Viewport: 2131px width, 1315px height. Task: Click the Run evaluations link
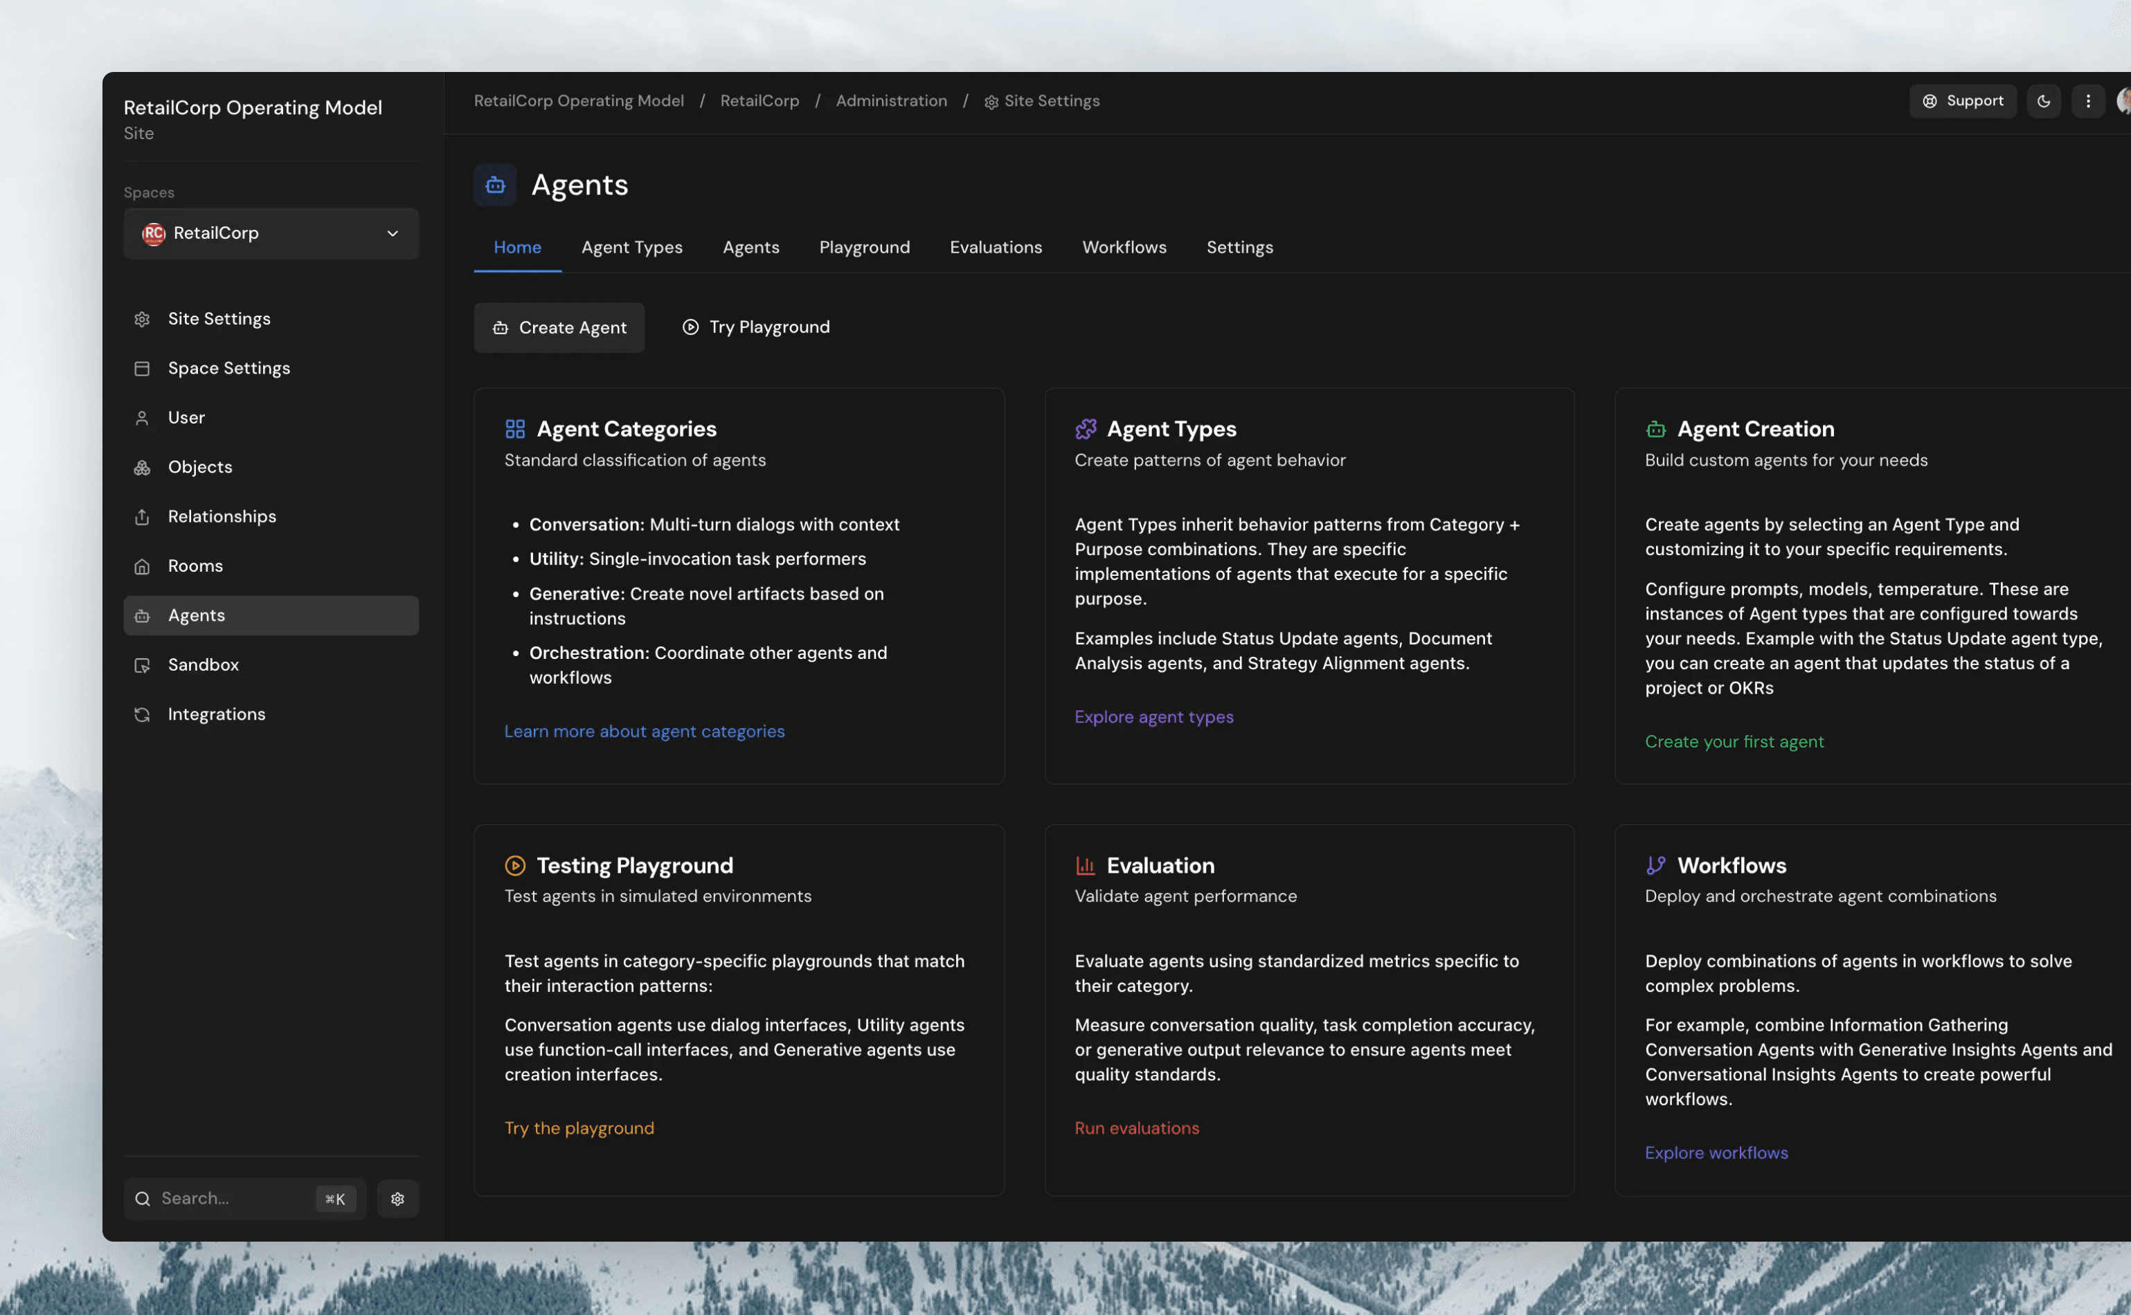click(1136, 1128)
